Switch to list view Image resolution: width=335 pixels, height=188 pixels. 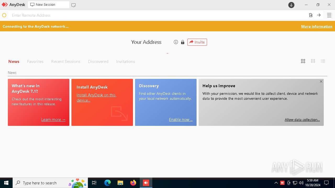pos(323,61)
